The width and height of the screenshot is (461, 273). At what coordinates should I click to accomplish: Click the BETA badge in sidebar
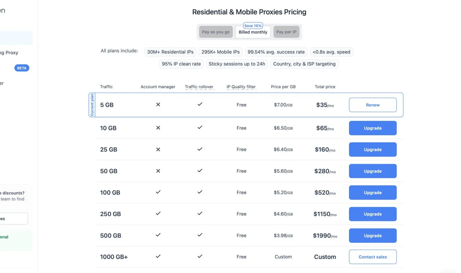(x=22, y=68)
